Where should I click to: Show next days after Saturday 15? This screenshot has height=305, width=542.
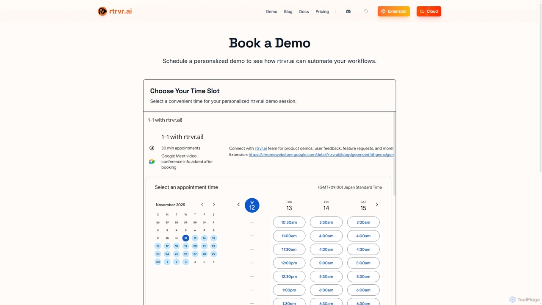click(377, 205)
